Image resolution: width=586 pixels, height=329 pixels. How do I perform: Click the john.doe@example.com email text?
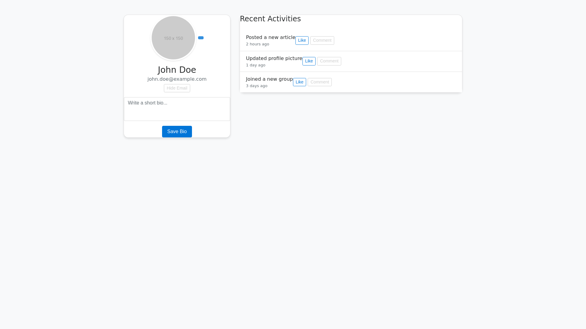pyautogui.click(x=177, y=79)
